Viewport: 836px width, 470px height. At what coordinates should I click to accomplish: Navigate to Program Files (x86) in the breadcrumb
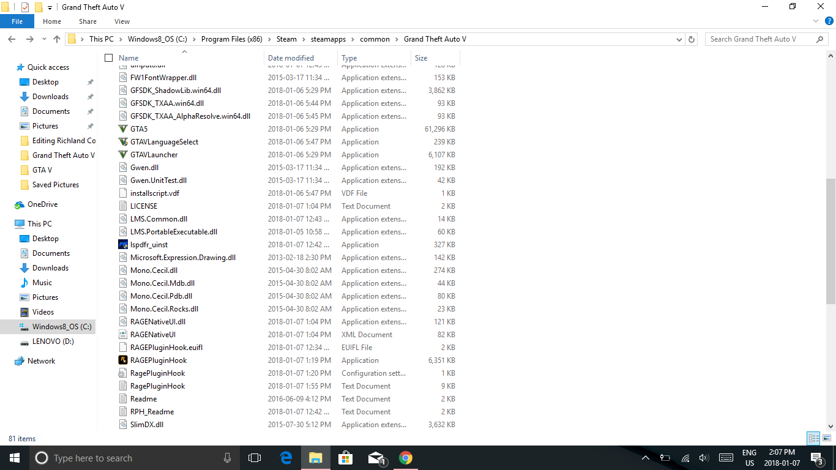(231, 39)
